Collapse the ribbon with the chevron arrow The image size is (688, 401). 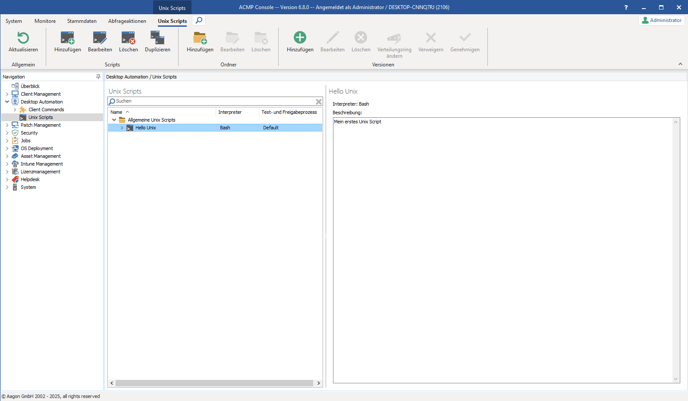(680, 64)
